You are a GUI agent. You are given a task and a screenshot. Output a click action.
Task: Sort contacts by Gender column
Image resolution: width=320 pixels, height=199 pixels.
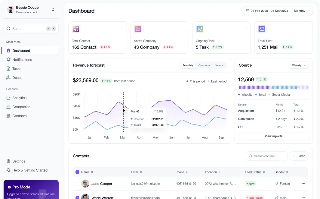point(281,172)
